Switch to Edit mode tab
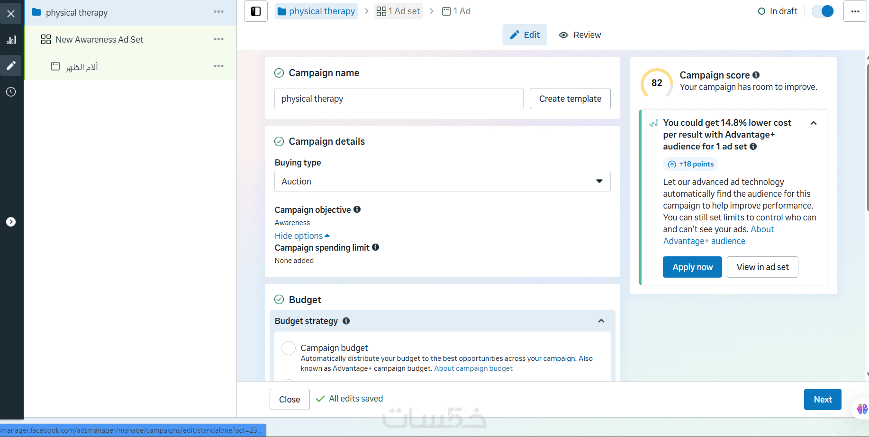The height and width of the screenshot is (437, 869). pos(525,35)
